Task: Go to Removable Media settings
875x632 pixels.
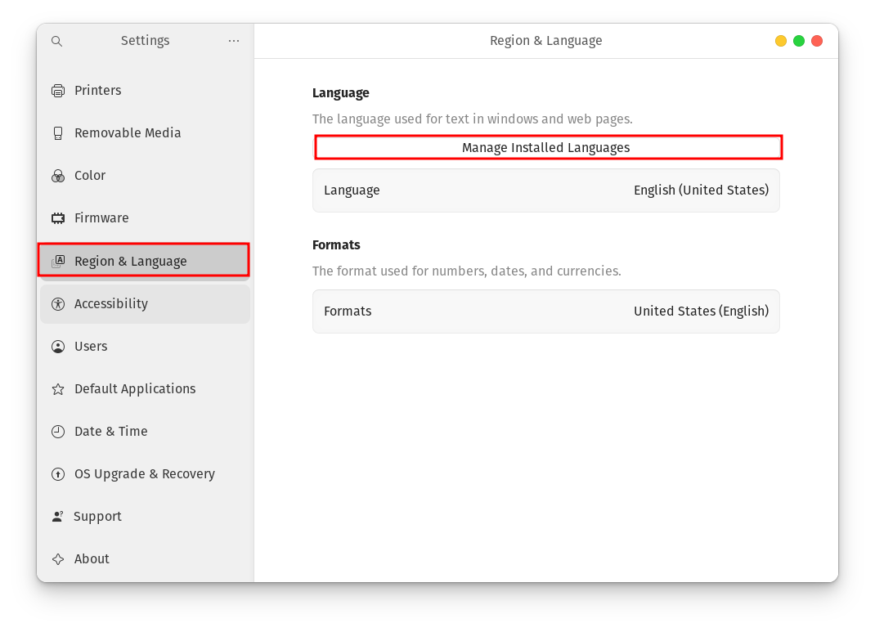Action: coord(145,132)
